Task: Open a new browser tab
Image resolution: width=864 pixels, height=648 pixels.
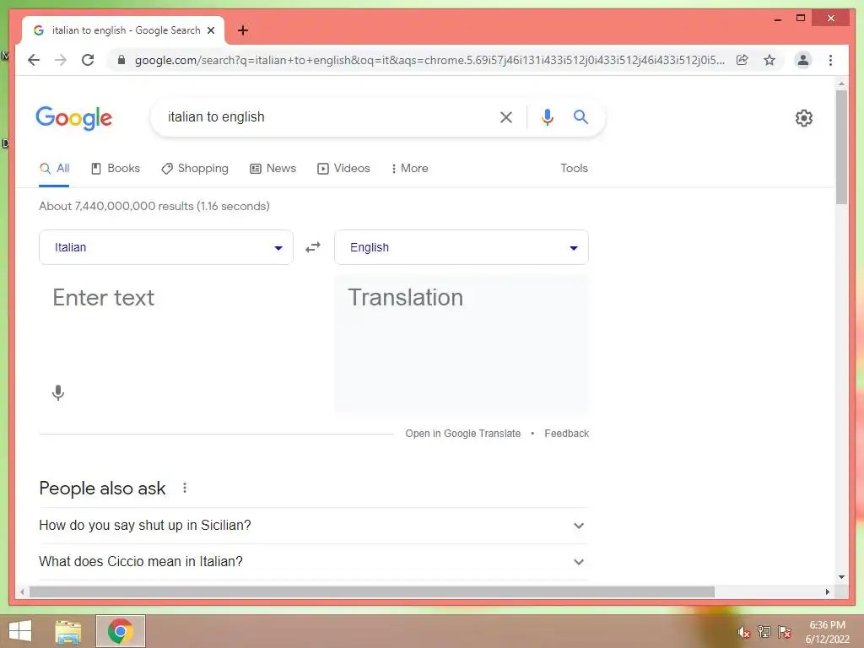Action: 243,30
